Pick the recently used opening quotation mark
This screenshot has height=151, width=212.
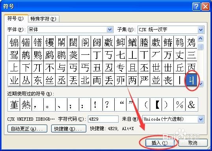(120, 104)
